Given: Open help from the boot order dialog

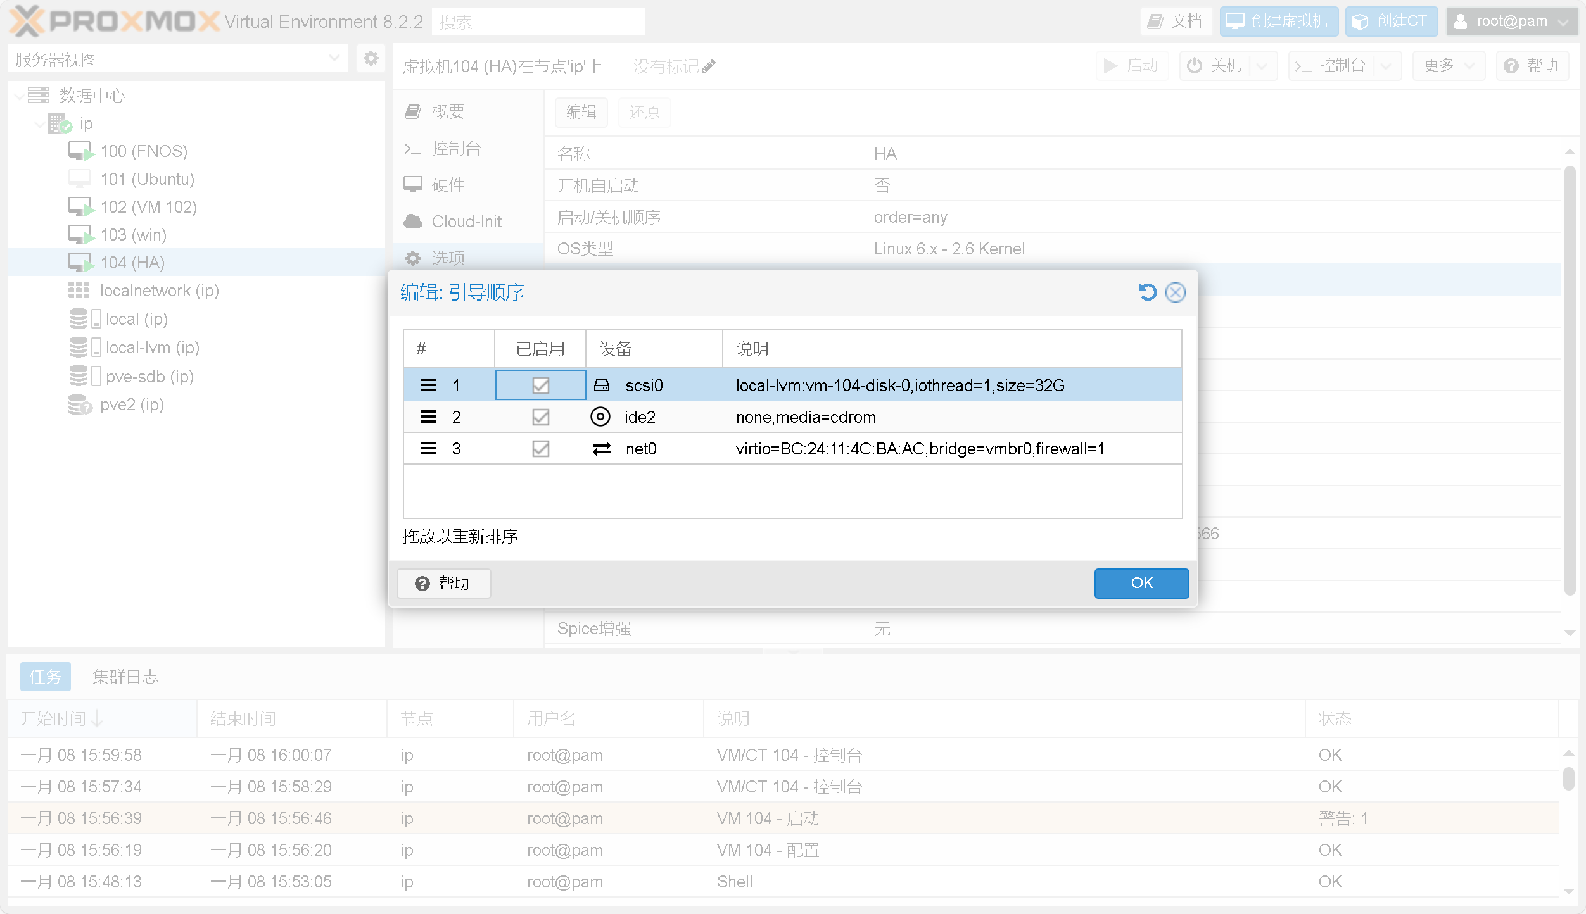Looking at the screenshot, I should [x=443, y=583].
